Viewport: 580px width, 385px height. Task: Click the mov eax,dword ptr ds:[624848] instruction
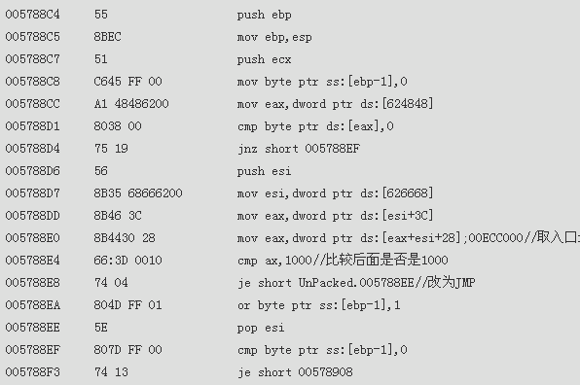coord(335,104)
